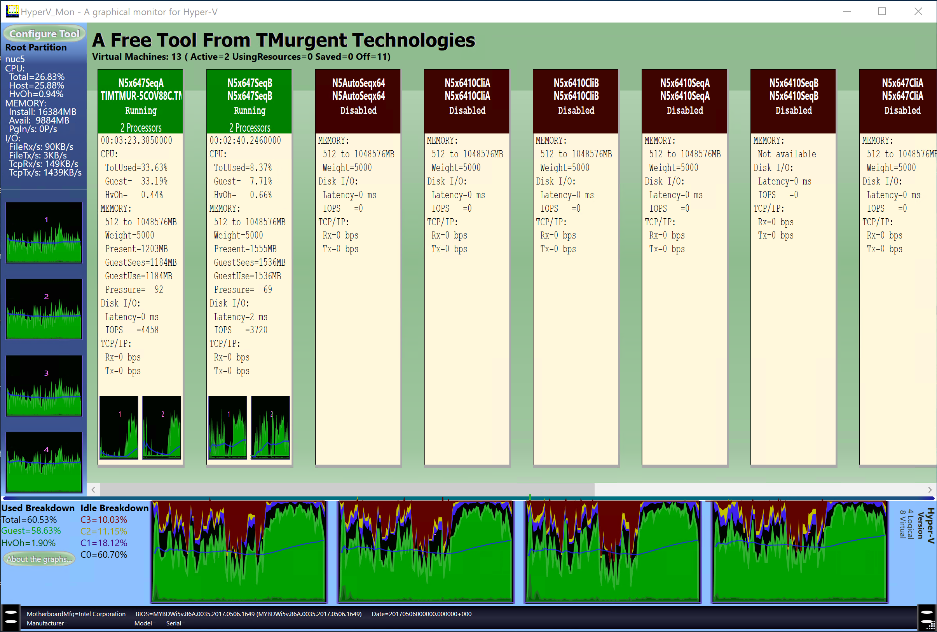Viewport: 937px width, 632px height.
Task: Select the N5x647SeqB running VM header
Action: 249,101
